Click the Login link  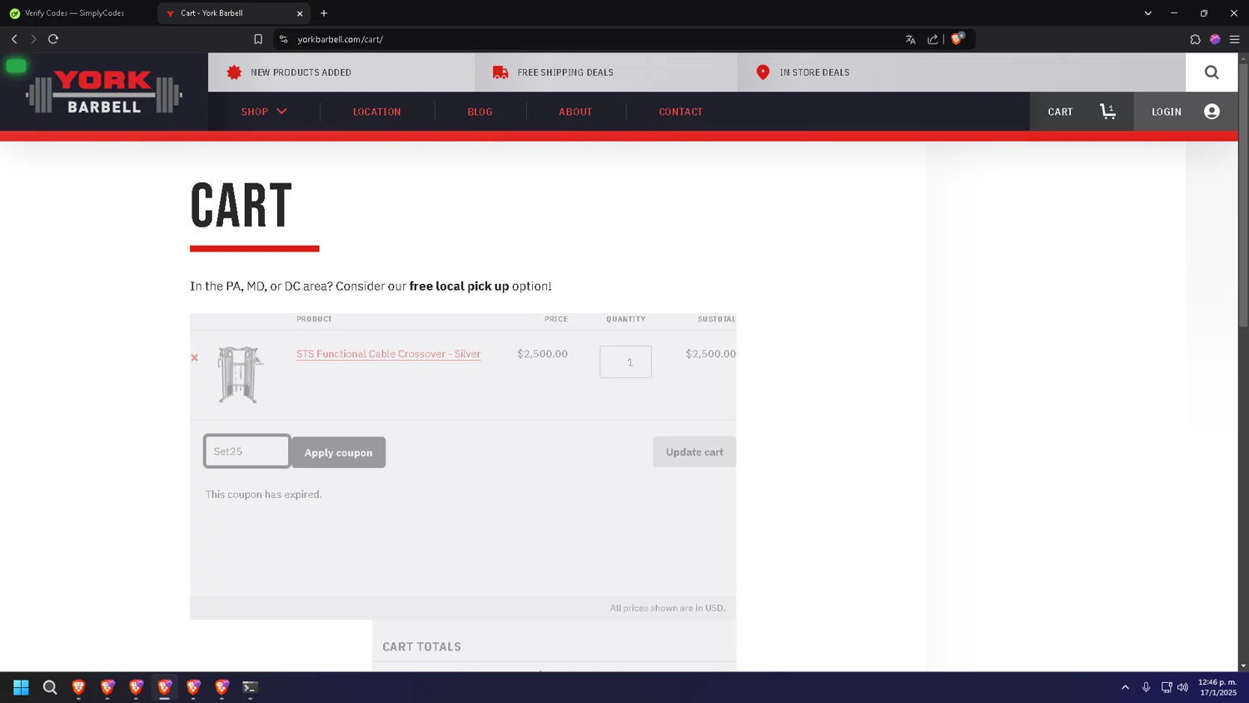pyautogui.click(x=1166, y=112)
